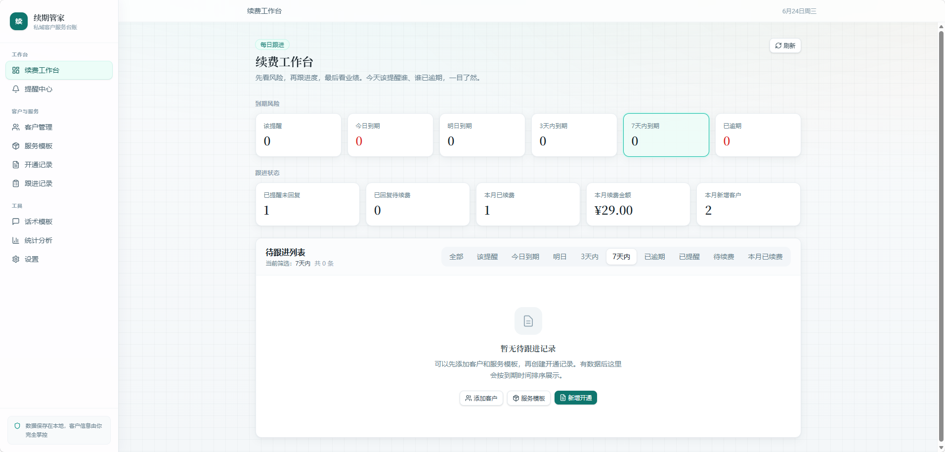Click the 暂无待跟进记录 heading
Screen dimensions: 945x452
click(528, 349)
